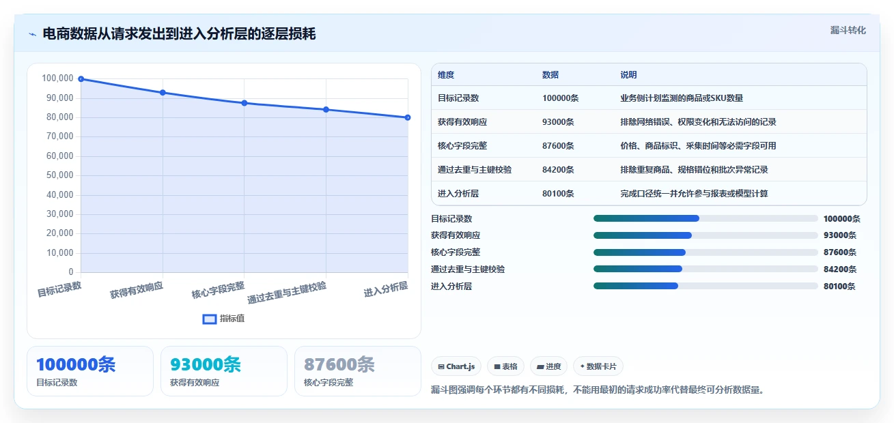Click the footer note about 漏斗图
This screenshot has width=894, height=423.
pyautogui.click(x=598, y=390)
